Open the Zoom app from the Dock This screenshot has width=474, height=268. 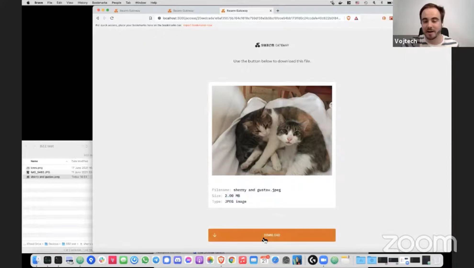[x=324, y=260]
